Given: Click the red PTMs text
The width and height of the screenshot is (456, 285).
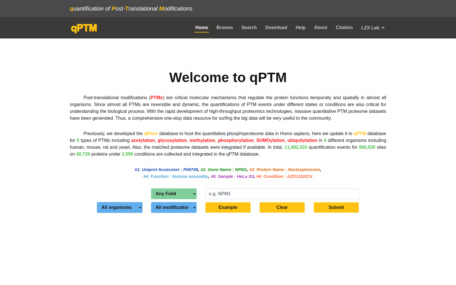Looking at the screenshot, I should pos(156,98).
